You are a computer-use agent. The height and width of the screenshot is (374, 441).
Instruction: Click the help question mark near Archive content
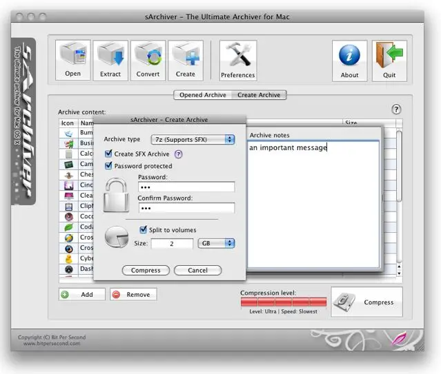396,110
